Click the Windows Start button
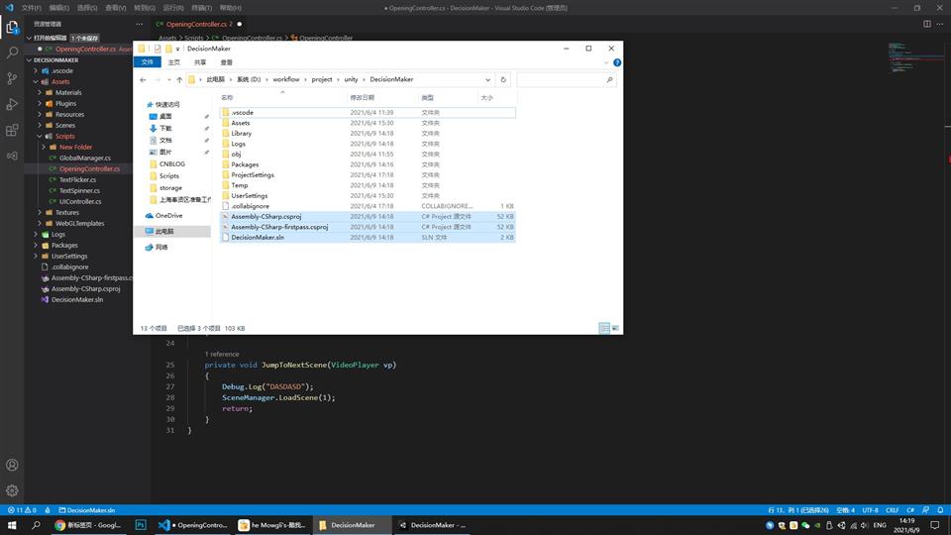 [x=12, y=525]
